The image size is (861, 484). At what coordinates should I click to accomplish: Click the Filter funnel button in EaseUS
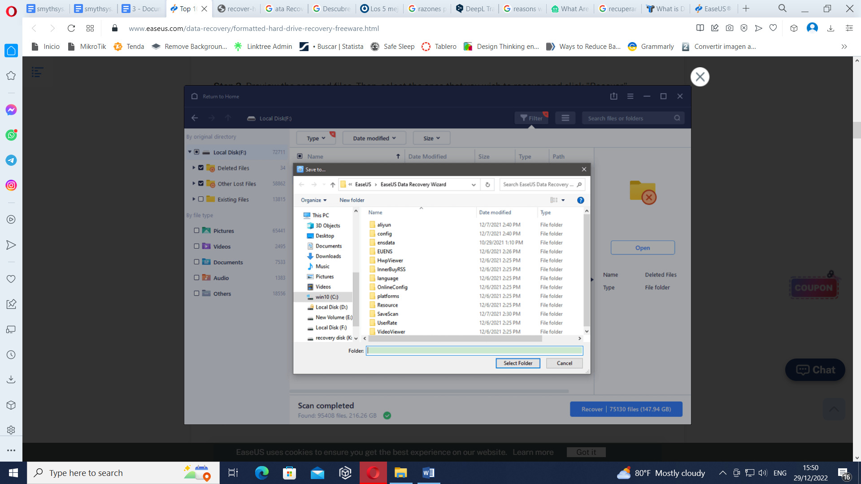click(531, 118)
